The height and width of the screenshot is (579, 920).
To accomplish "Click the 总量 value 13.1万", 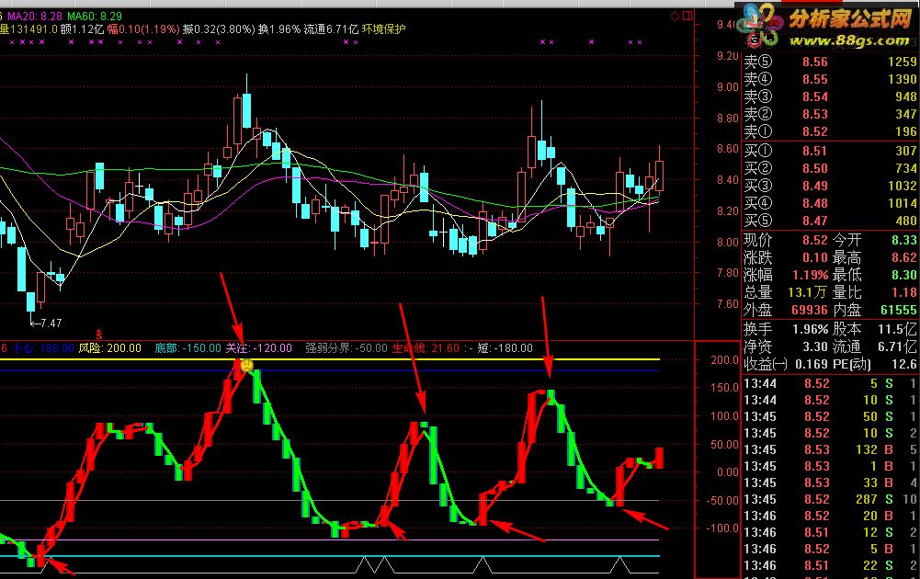I will click(807, 292).
